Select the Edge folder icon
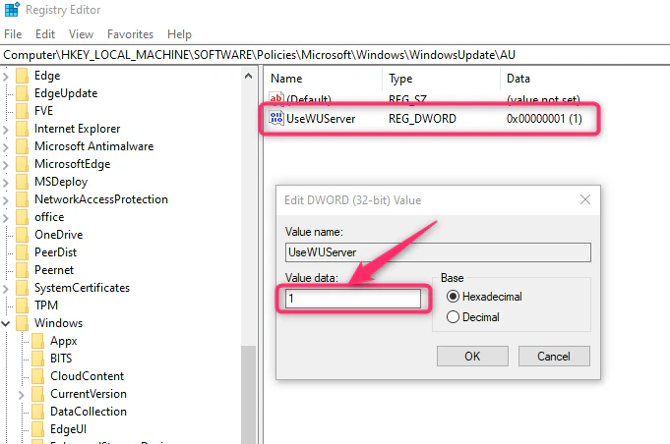Screen dimensions: 670x444 click(x=22, y=76)
